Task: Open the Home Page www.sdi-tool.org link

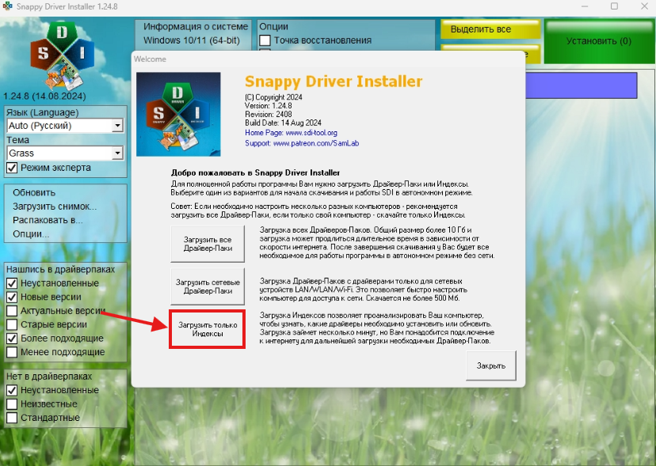Action: (292, 133)
